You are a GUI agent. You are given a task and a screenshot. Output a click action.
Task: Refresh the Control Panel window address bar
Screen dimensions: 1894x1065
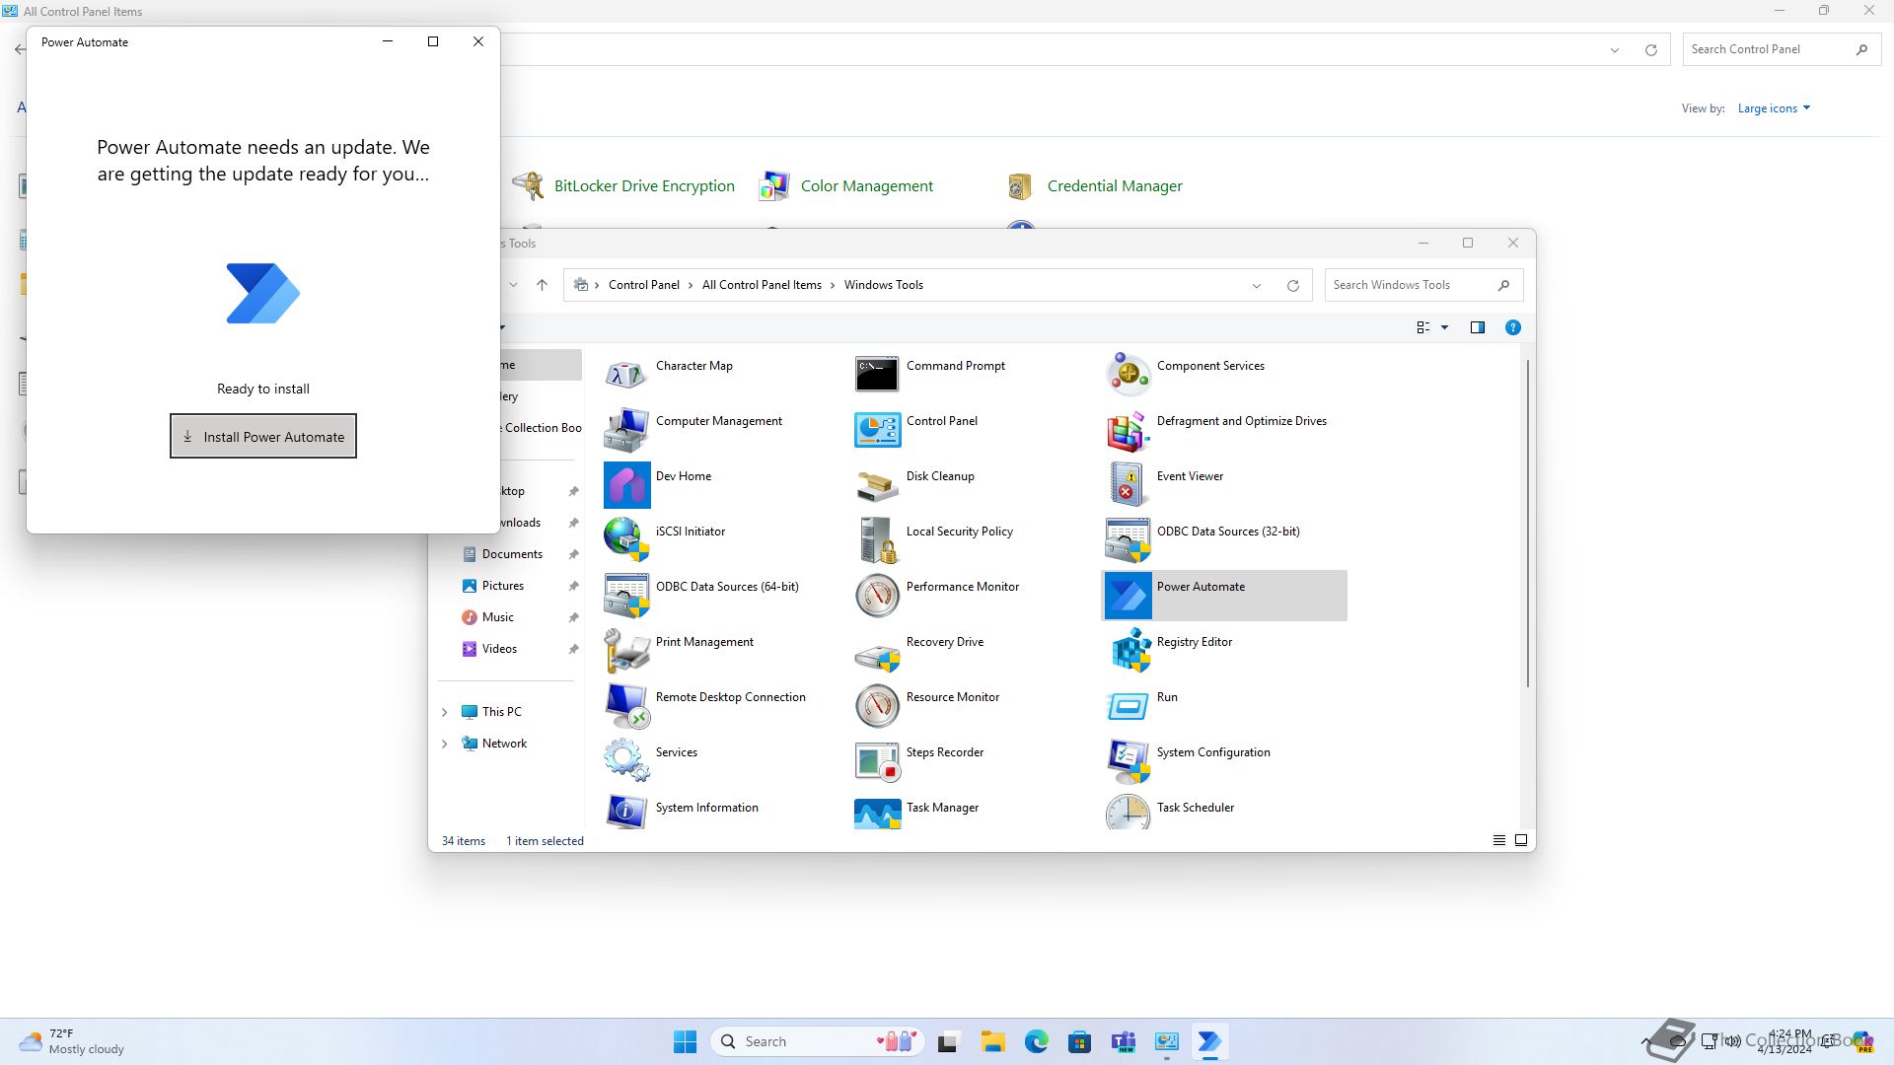point(1650,50)
